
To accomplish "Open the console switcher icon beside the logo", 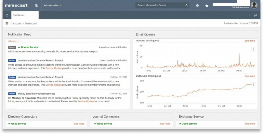I will [36, 5].
